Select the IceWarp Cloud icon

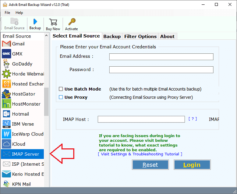click(7, 134)
